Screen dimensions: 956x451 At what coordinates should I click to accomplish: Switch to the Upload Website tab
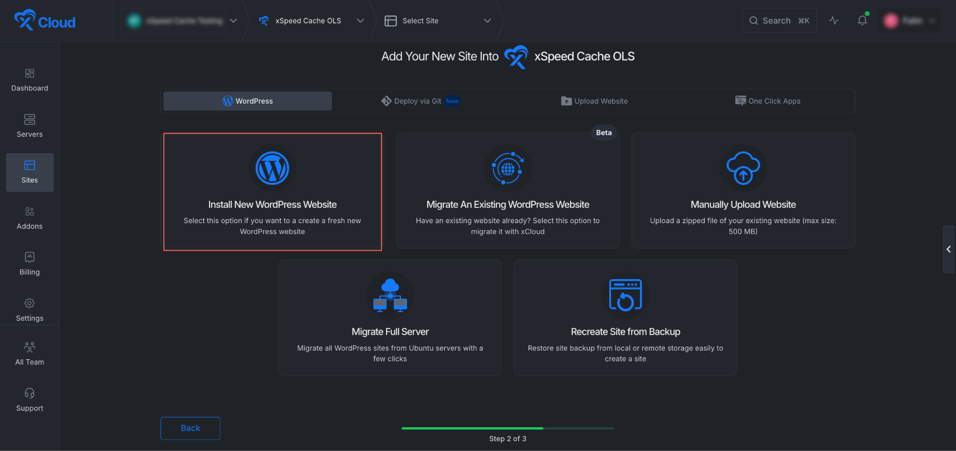click(594, 101)
